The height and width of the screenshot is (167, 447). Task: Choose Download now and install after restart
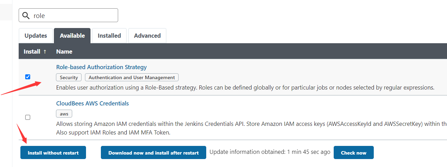[153, 152]
